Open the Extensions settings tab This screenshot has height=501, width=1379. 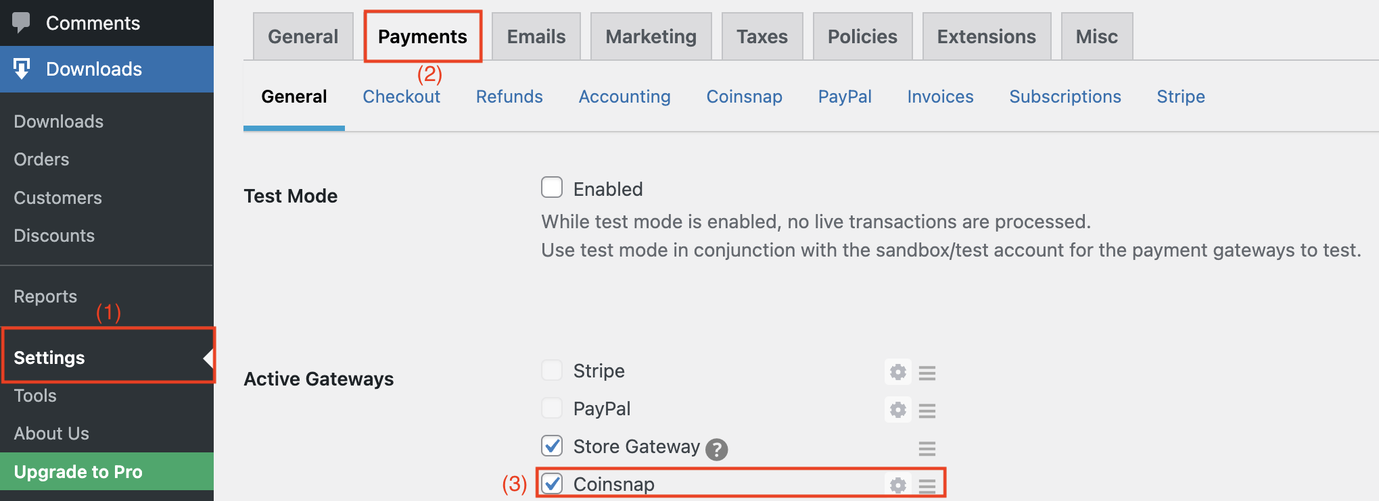[x=986, y=36]
